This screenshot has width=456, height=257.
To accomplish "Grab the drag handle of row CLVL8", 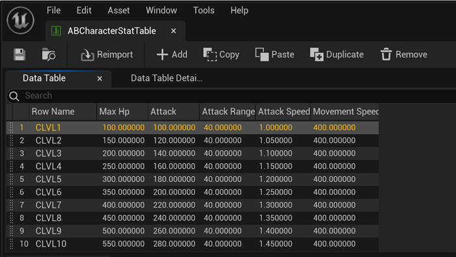I will 11,218.
